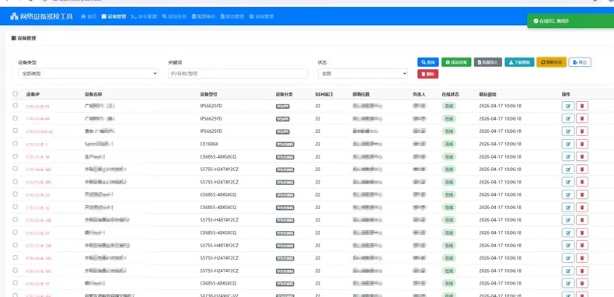Click the edit icon in the first device row

point(568,106)
